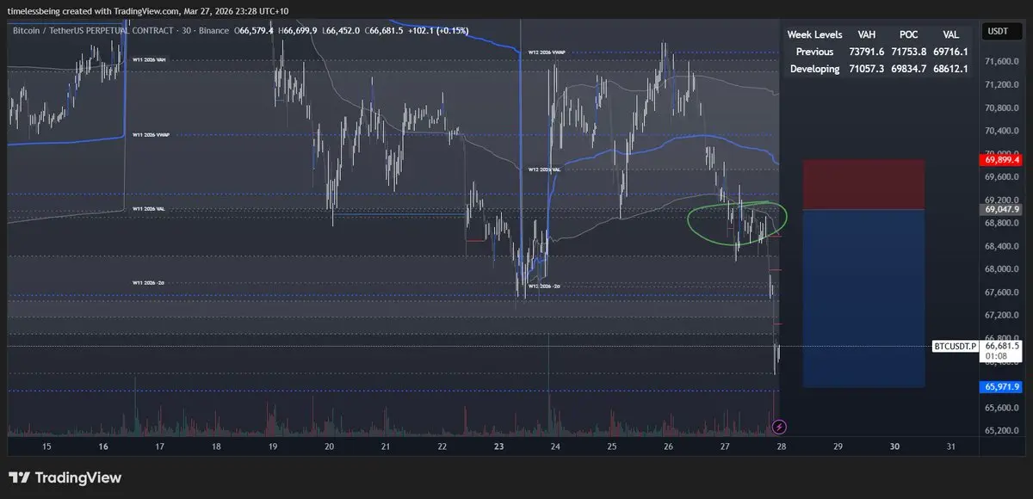Click the W11 2026 VAH level label

[149, 59]
